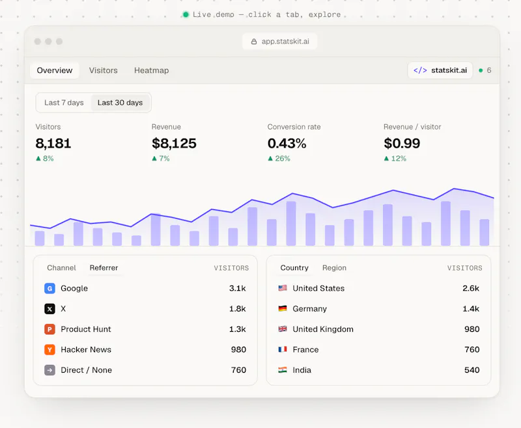Click the app.statskit.ai address bar

[x=280, y=42]
